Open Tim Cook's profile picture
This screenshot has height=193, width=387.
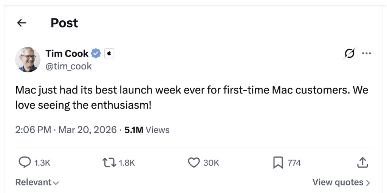pos(28,60)
